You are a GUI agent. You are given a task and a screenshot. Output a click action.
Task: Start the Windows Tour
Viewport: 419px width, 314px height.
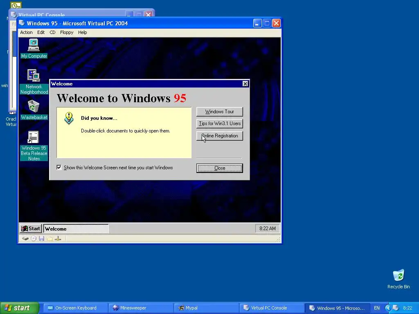tap(220, 112)
